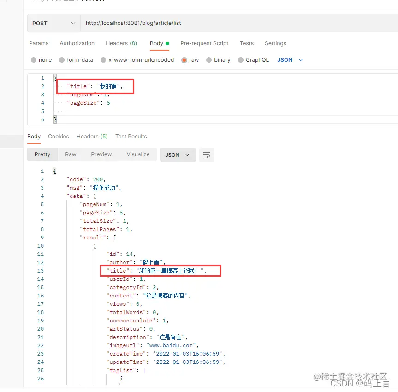Click the "msg" response line
Viewport: 398px width, 392px height.
[x=94, y=188]
